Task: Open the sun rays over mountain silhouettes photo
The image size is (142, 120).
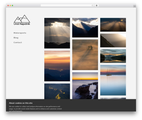Action: click(x=57, y=33)
